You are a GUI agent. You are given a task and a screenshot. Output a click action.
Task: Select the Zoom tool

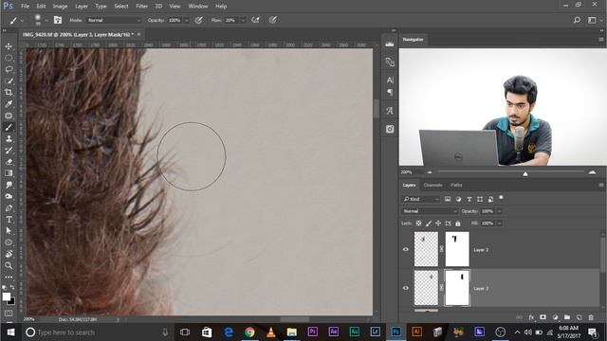(x=9, y=265)
